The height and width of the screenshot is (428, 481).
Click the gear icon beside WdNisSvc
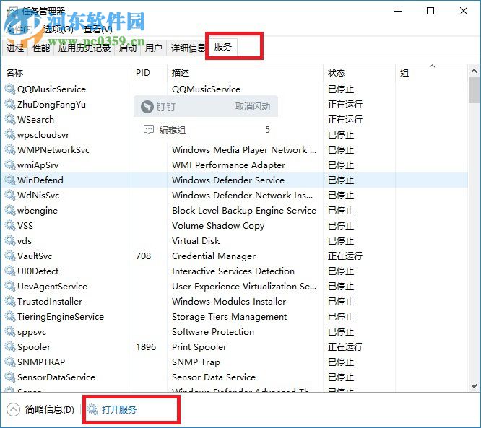(x=10, y=196)
